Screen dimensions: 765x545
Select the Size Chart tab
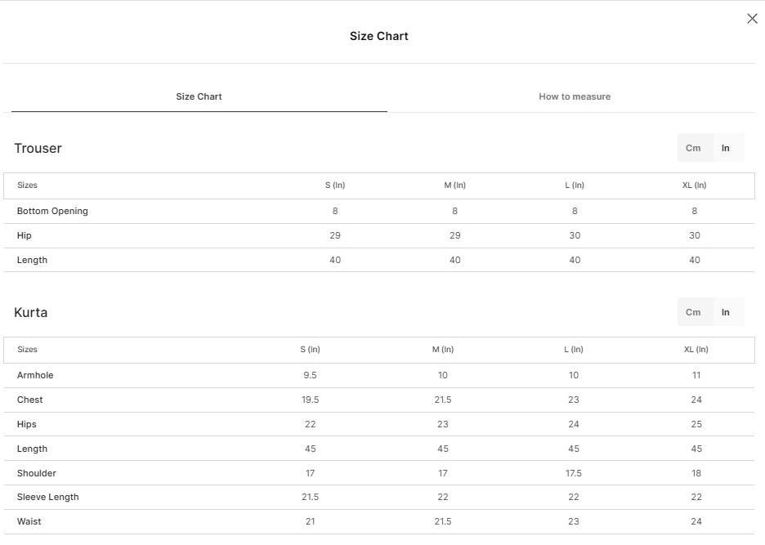[x=199, y=96]
